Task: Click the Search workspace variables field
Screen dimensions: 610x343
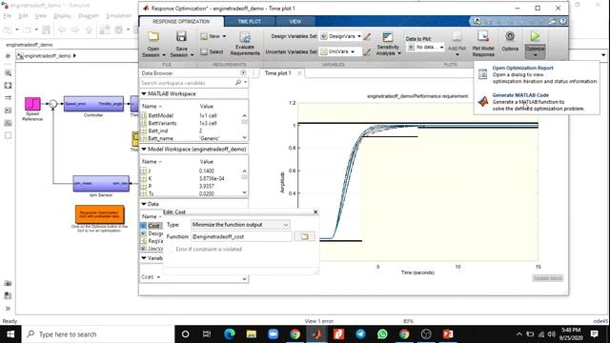Action: 187,83
